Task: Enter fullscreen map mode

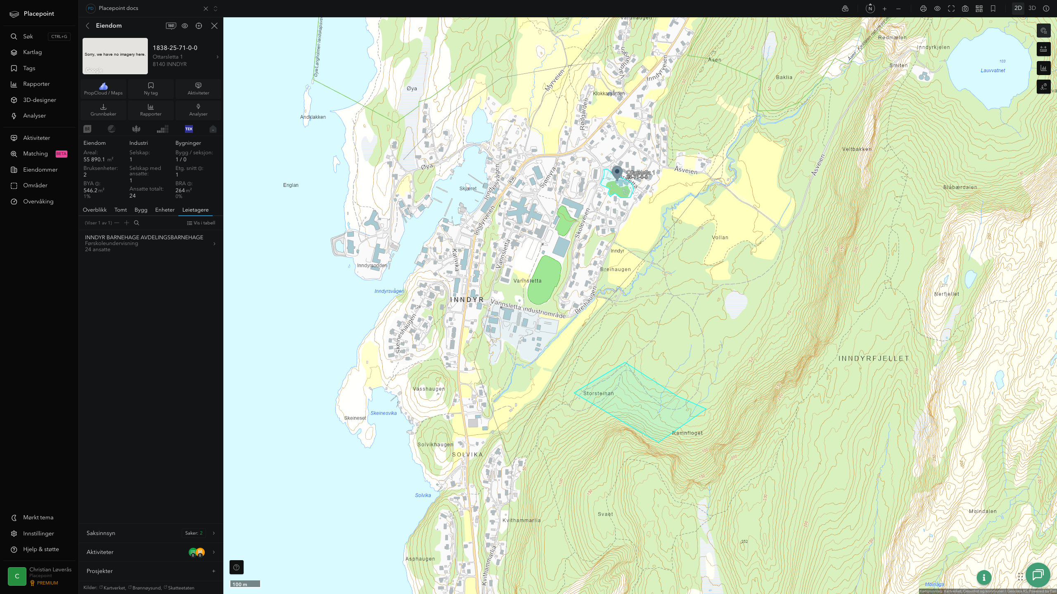Action: click(x=951, y=9)
